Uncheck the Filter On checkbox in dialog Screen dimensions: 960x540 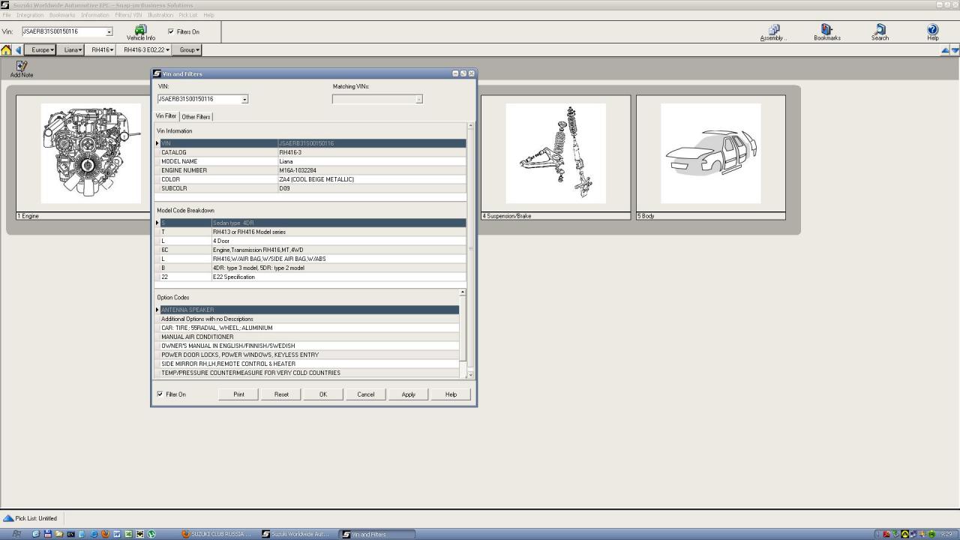160,394
